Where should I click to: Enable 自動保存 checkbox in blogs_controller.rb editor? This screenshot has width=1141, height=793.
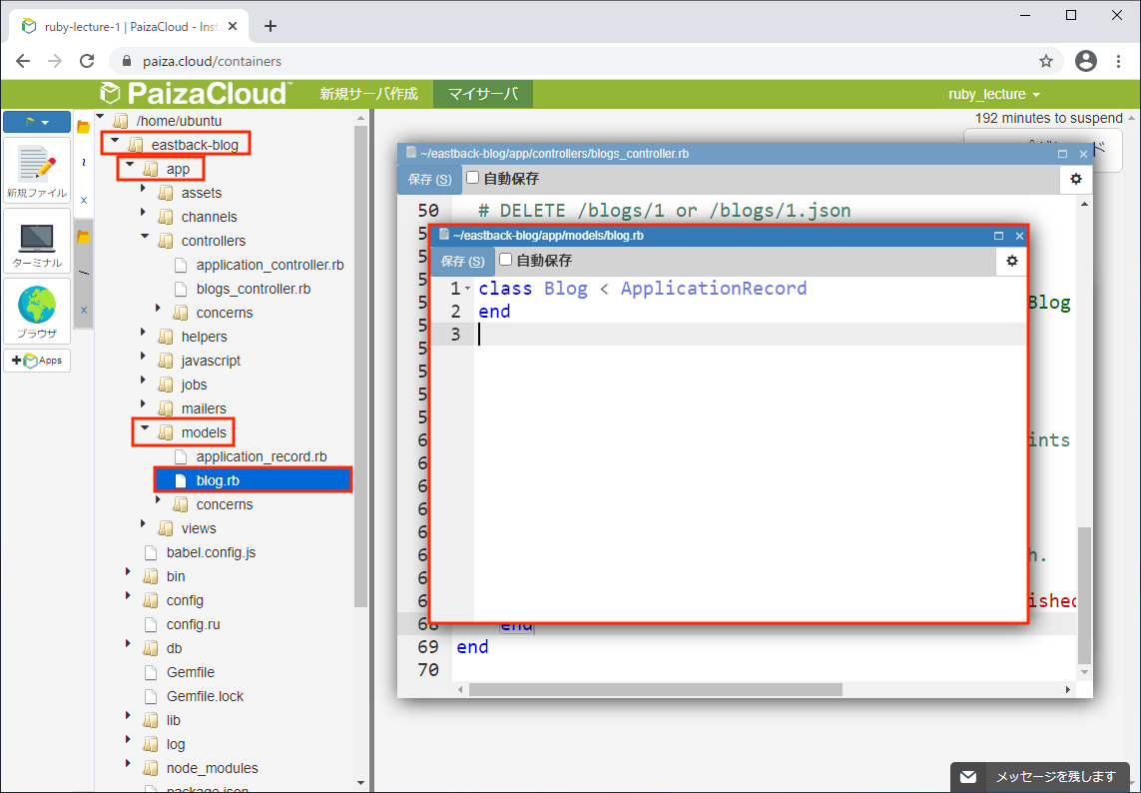click(473, 178)
